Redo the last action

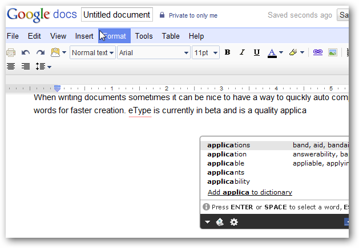(x=41, y=53)
